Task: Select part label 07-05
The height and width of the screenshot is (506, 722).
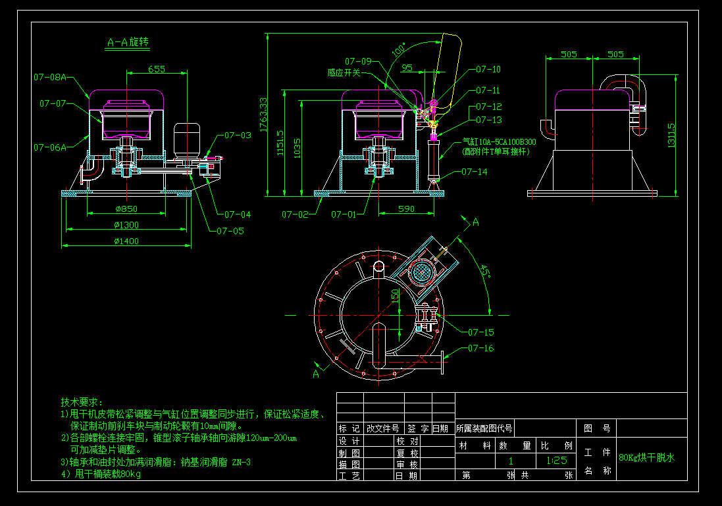Action: (230, 231)
